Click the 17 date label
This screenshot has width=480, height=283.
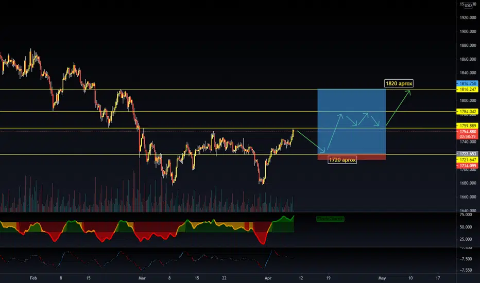click(x=438, y=278)
